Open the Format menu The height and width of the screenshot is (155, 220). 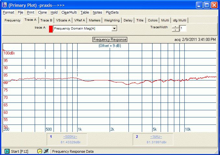click(x=8, y=12)
